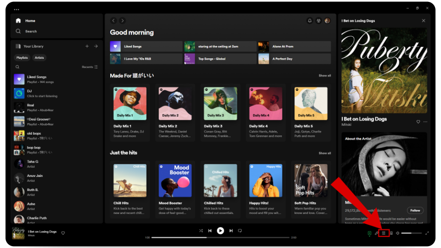This screenshot has width=441, height=248.
Task: Open the Friend Activity icon
Action: coord(318,21)
